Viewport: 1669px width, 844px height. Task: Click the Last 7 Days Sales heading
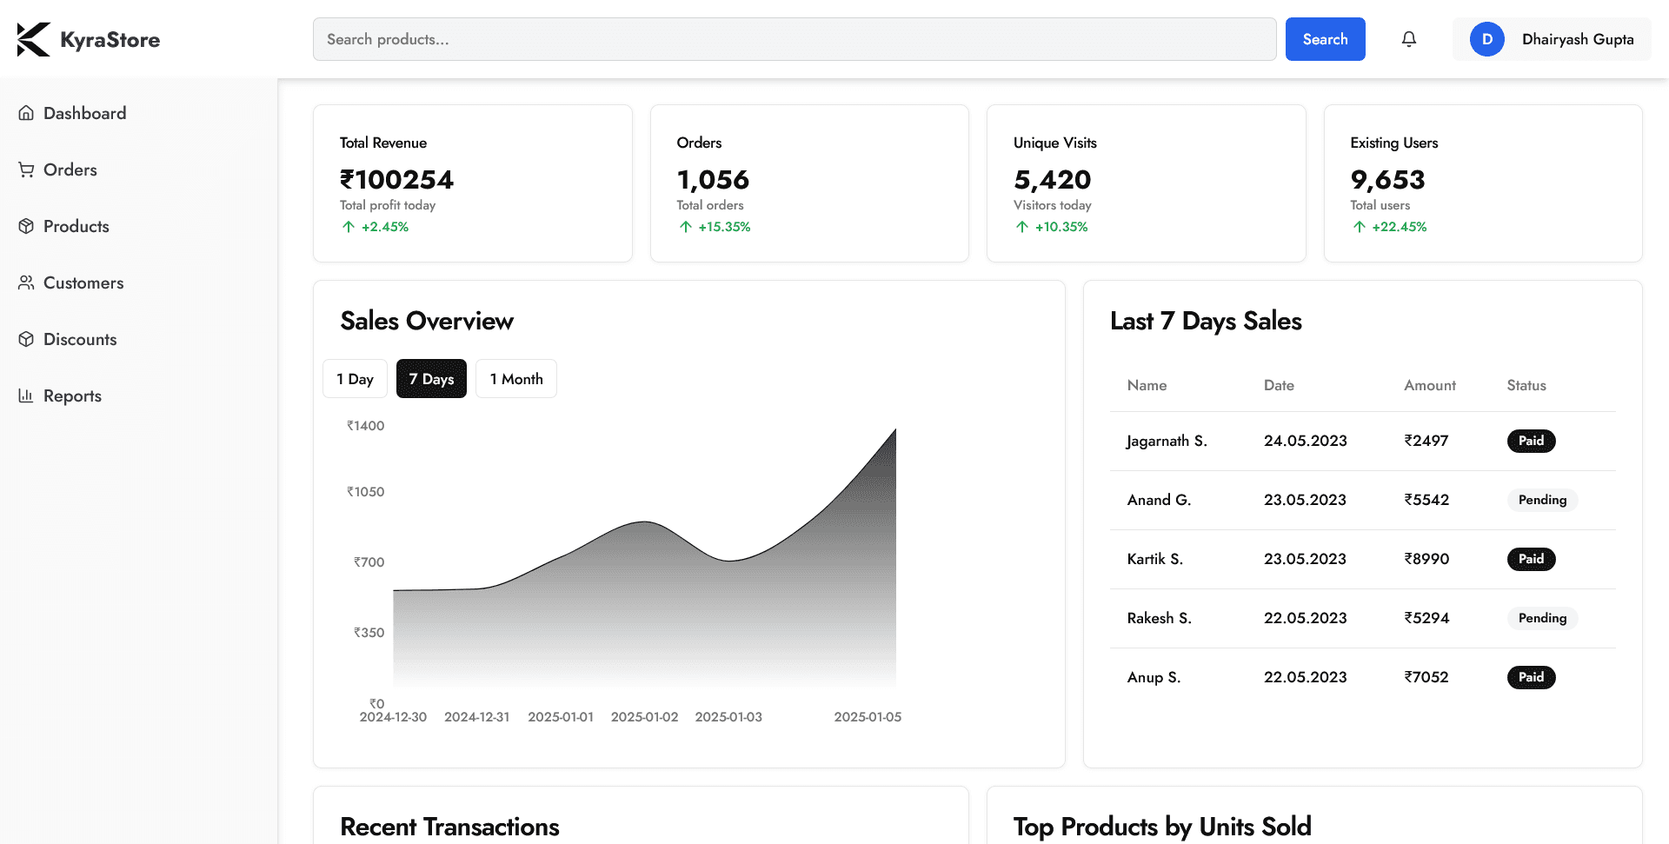point(1206,321)
